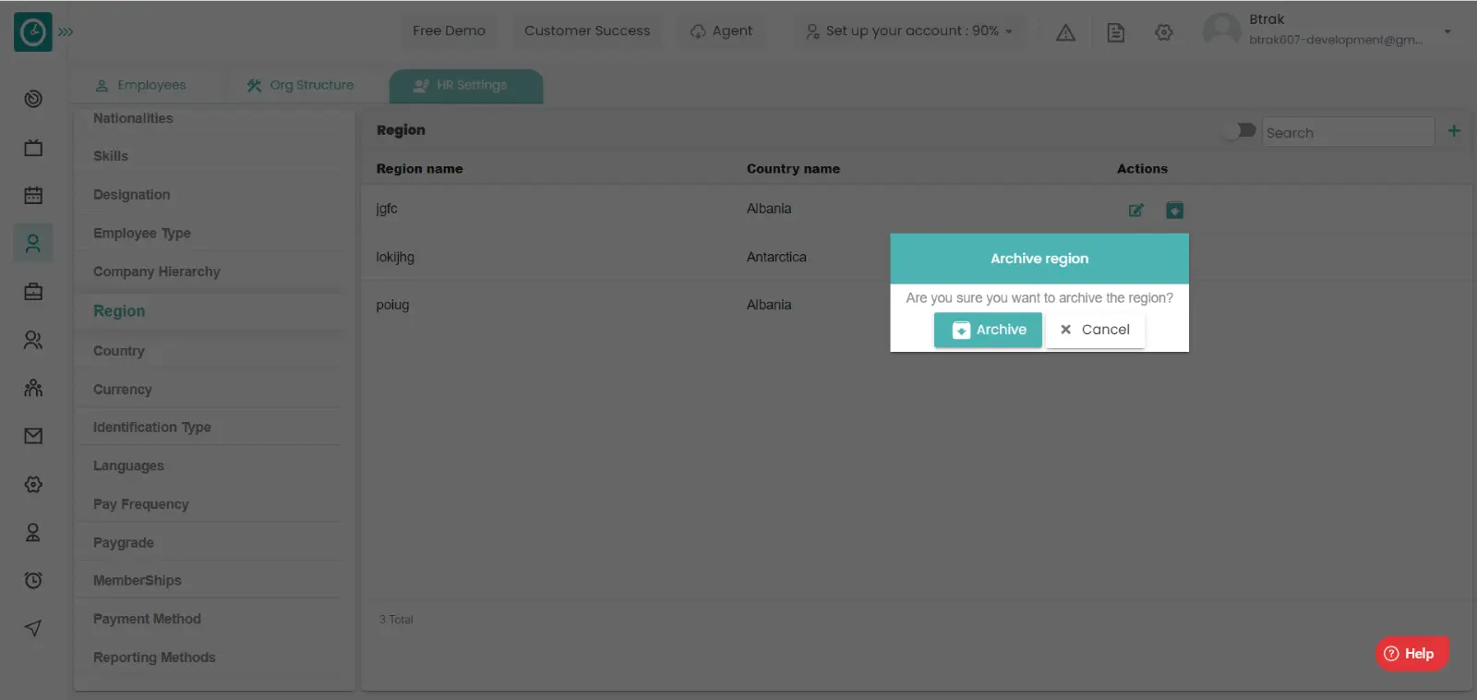Open Skills in the settings list

pyautogui.click(x=111, y=156)
